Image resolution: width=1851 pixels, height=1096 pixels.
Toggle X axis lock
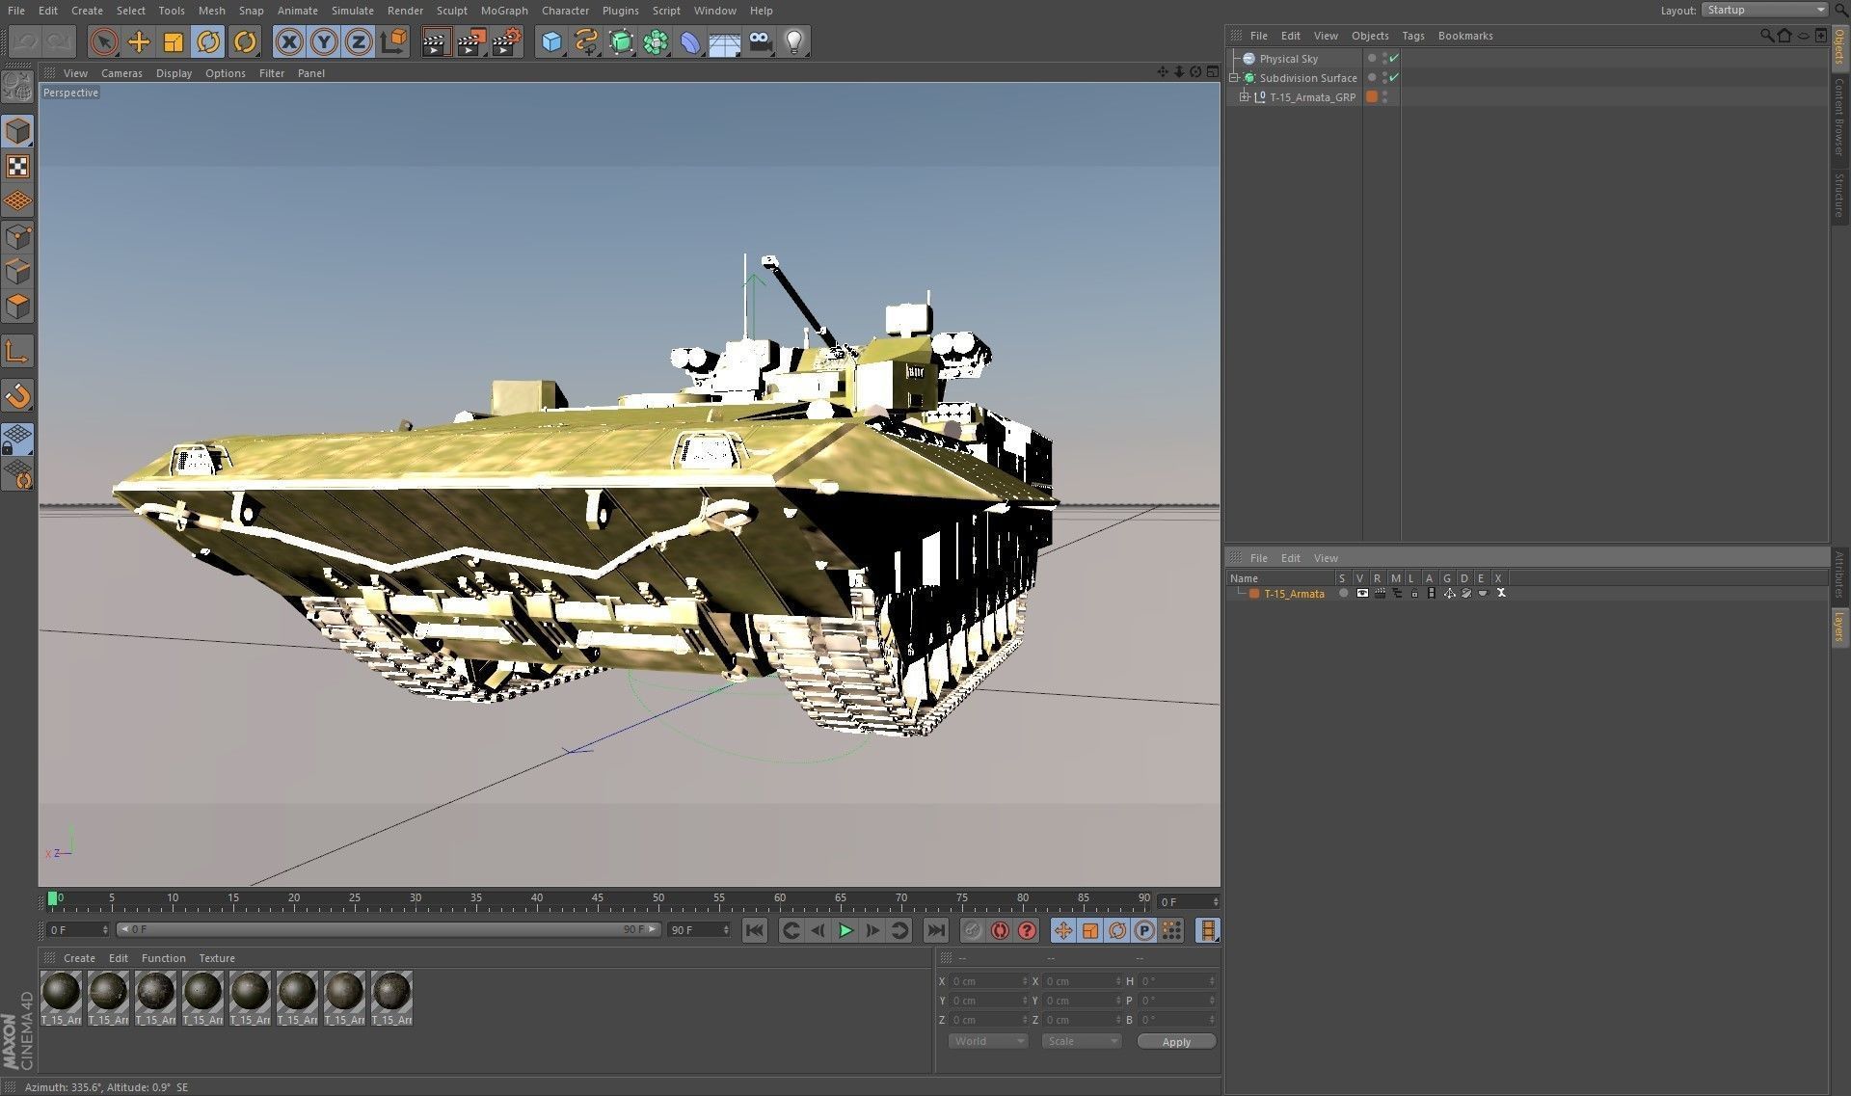289,41
